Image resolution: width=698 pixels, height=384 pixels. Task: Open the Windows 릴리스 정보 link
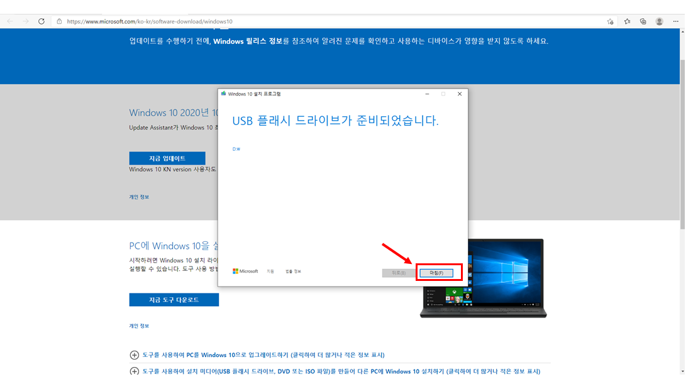coord(248,41)
